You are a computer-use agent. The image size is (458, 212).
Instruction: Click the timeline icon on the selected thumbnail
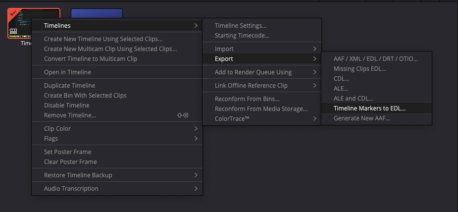coord(14,31)
